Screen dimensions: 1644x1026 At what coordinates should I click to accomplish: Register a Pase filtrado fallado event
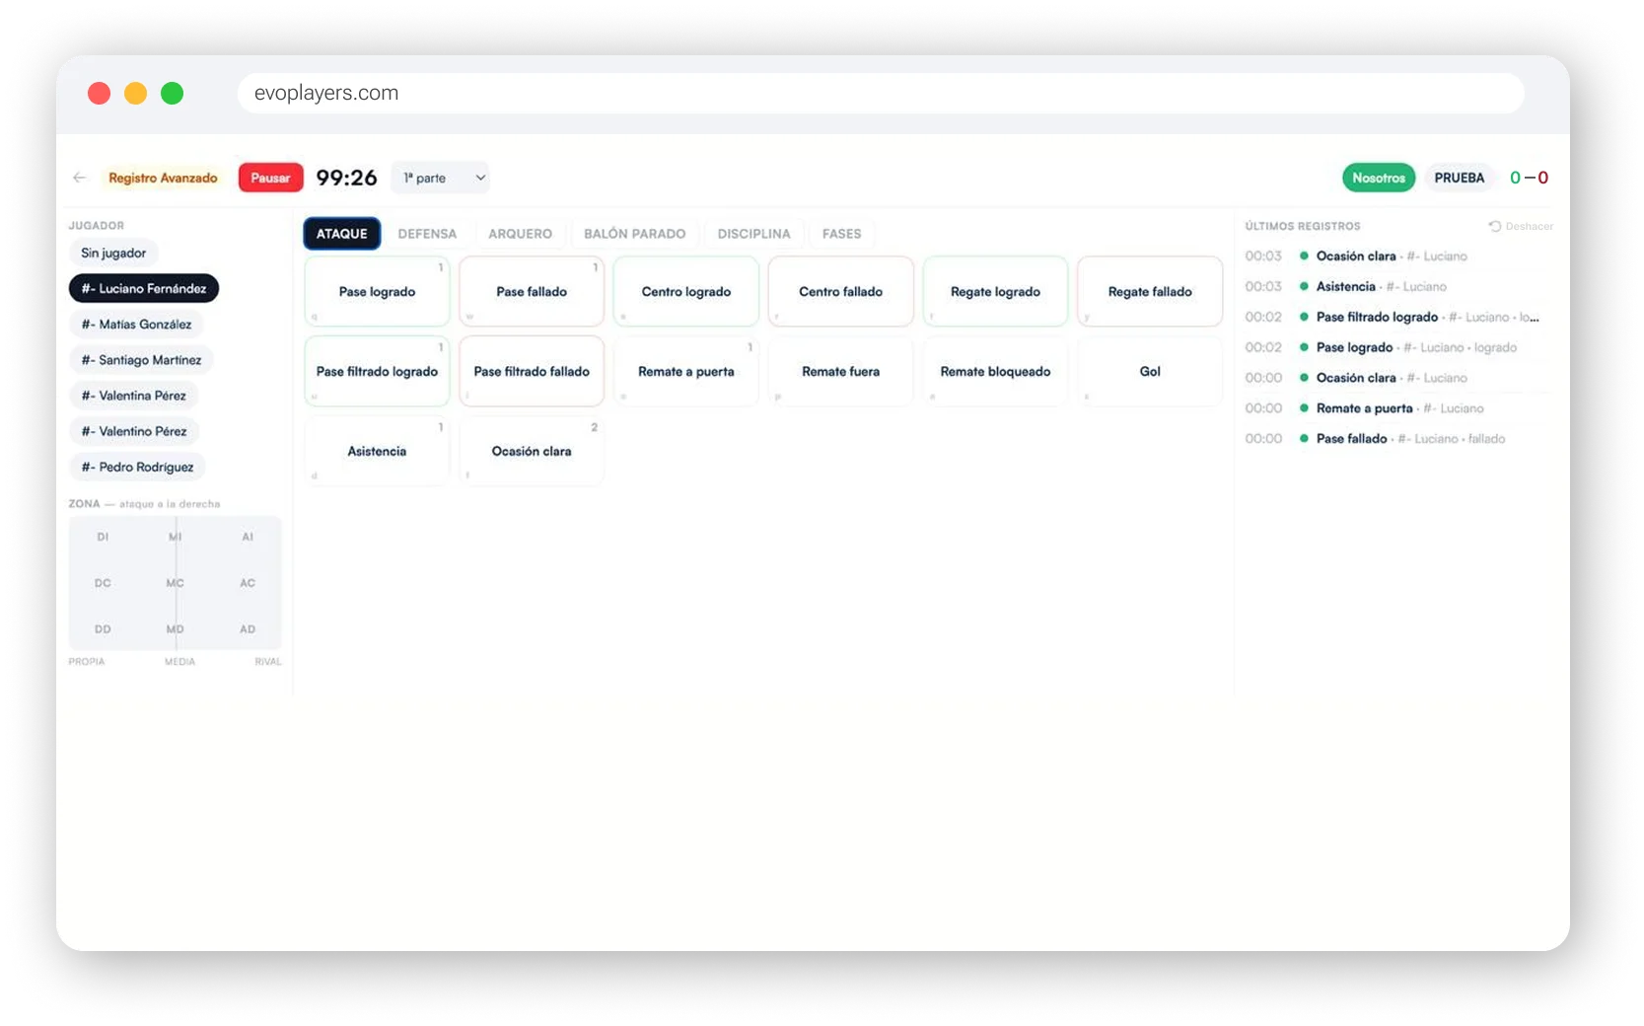(x=532, y=371)
